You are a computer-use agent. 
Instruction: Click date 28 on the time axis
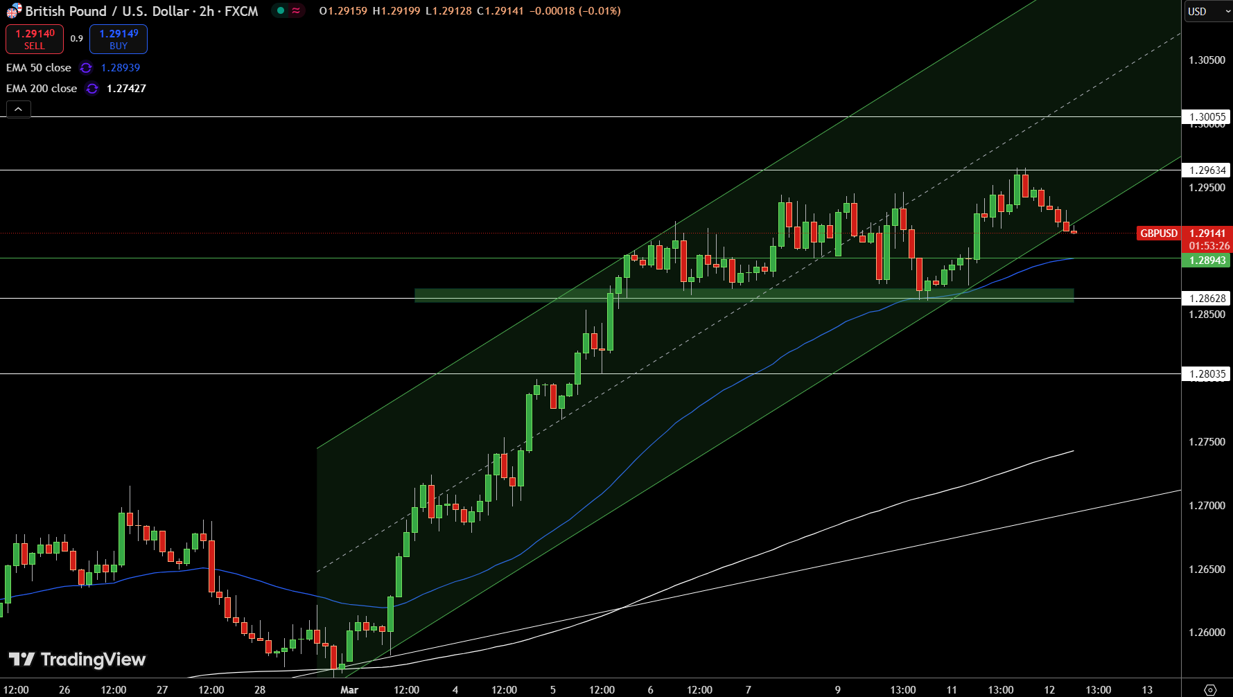[260, 689]
